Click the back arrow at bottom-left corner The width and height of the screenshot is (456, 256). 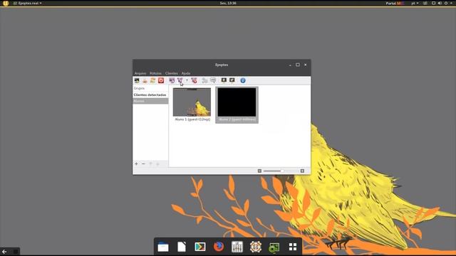(x=4, y=251)
